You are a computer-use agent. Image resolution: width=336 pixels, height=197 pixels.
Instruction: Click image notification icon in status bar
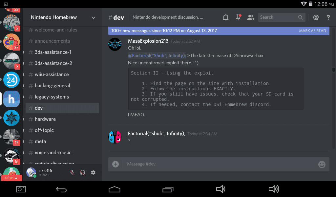pyautogui.click(x=6, y=4)
